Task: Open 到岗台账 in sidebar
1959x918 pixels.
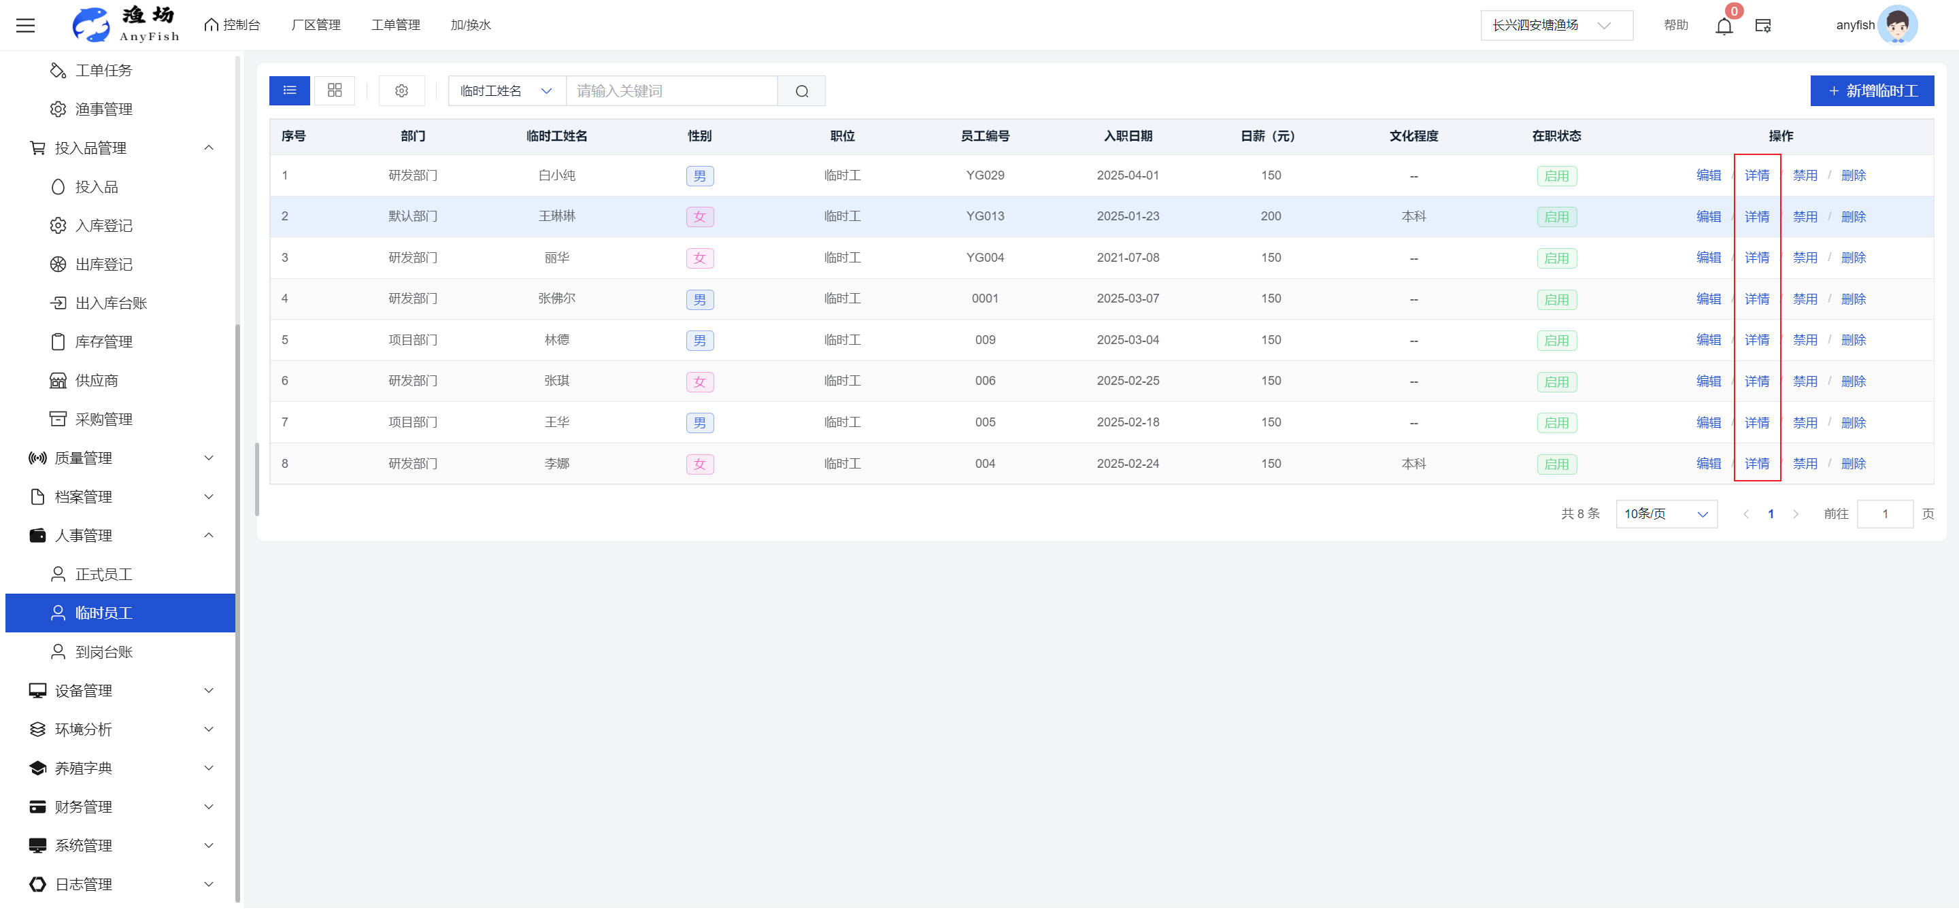Action: tap(103, 652)
